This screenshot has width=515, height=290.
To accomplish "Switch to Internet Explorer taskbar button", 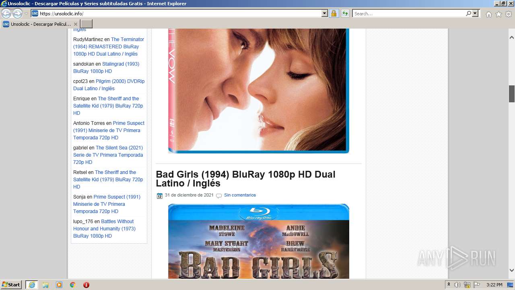I will click(x=32, y=285).
